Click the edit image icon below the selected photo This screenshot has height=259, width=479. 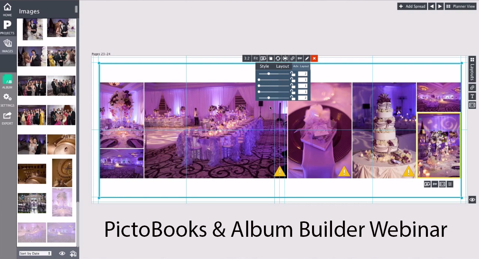pyautogui.click(x=427, y=184)
